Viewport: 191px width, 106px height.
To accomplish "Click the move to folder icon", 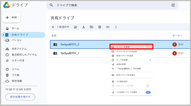I will coord(91,27).
